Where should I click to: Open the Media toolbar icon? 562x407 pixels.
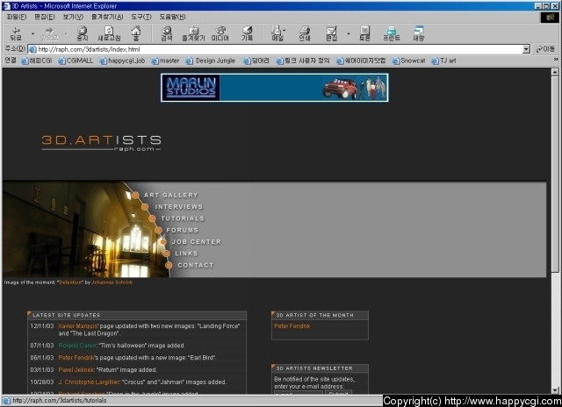point(220,33)
